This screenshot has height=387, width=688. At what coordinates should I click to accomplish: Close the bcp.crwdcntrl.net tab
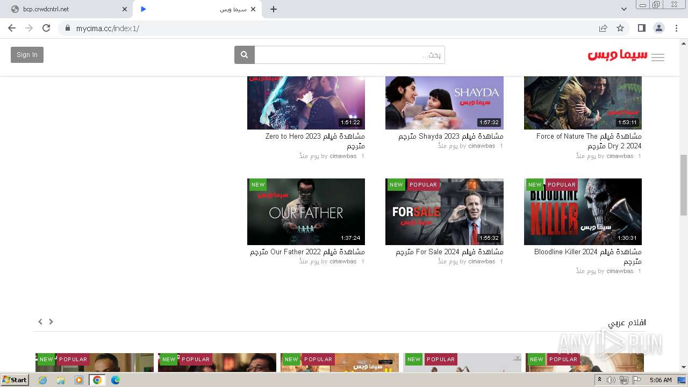point(125,9)
